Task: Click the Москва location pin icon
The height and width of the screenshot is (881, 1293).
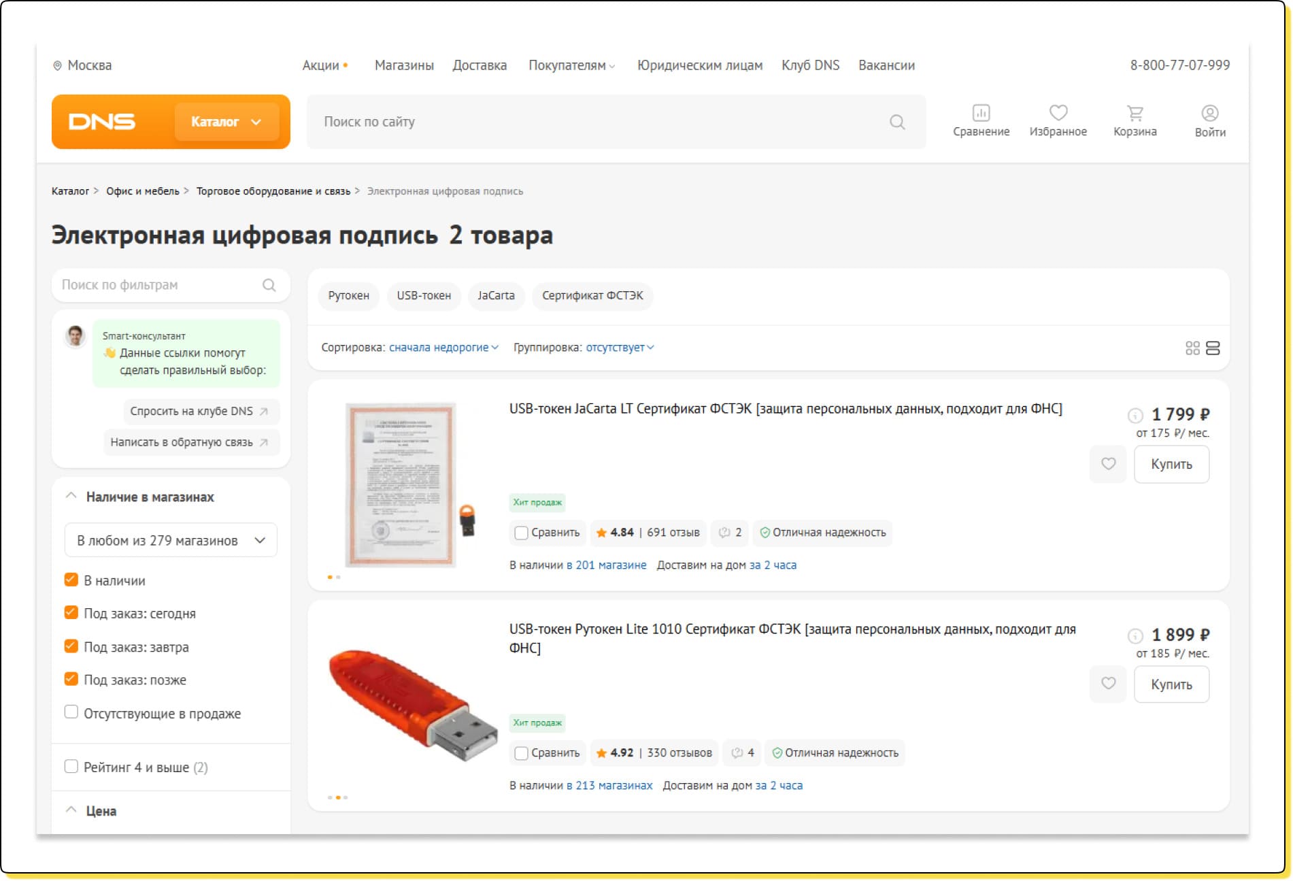Action: click(57, 66)
